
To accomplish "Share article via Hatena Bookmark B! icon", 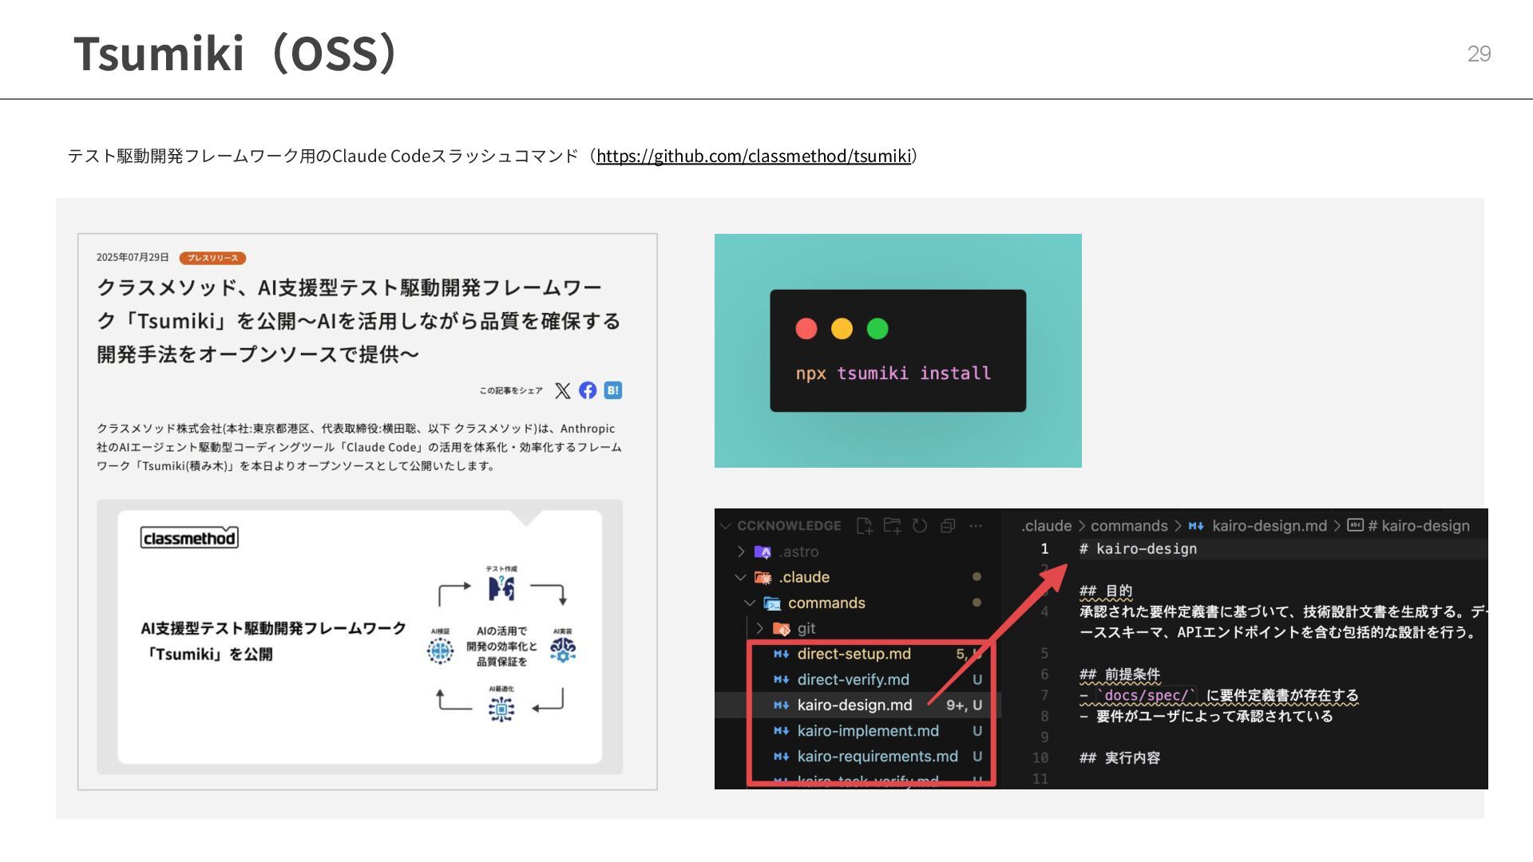I will coord(612,390).
